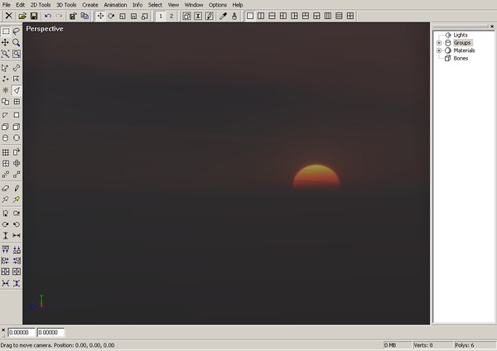Select Materials in the tree panel
This screenshot has width=497, height=351.
coord(464,50)
